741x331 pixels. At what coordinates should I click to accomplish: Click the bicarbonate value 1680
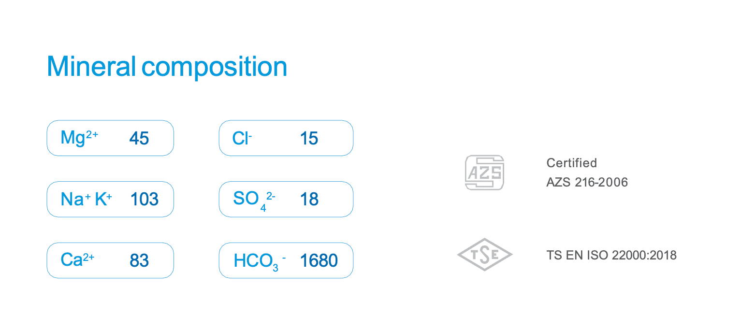319,261
